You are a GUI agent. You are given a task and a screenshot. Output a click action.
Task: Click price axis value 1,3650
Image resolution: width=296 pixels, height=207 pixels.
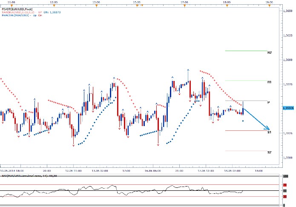tap(288, 11)
